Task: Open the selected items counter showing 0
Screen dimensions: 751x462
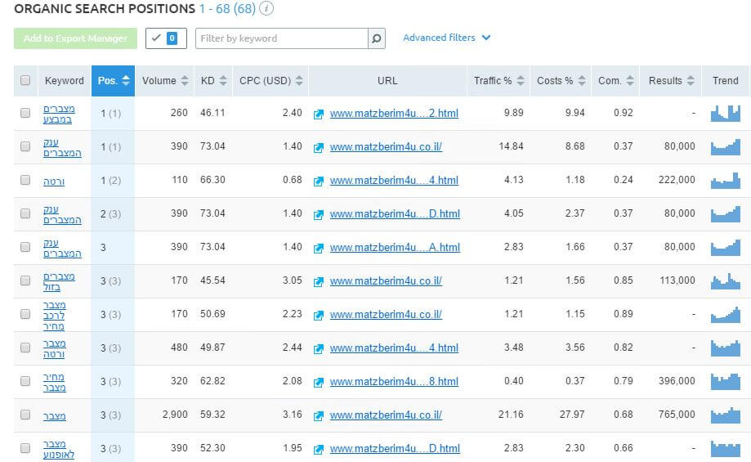Action: (166, 38)
